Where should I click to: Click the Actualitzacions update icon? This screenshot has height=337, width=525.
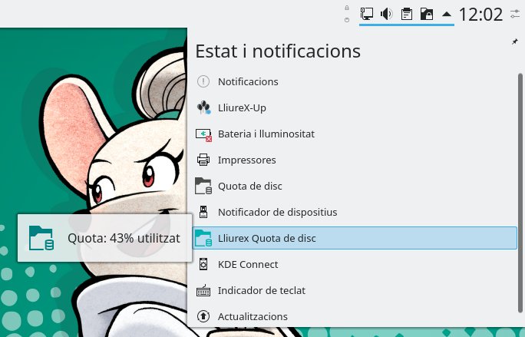(203, 316)
